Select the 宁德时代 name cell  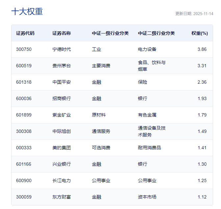click(61, 49)
